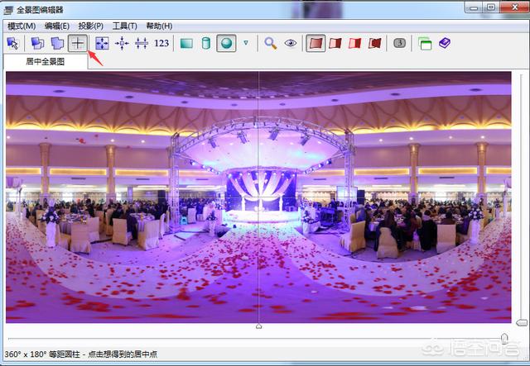Open the 投影(P) menu
Image resolution: width=530 pixels, height=366 pixels.
click(x=91, y=26)
